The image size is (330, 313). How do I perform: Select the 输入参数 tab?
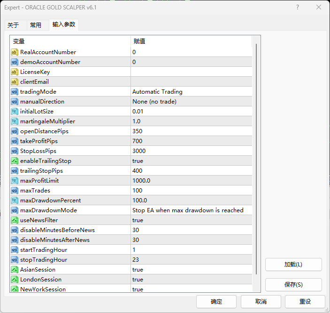[x=64, y=24]
